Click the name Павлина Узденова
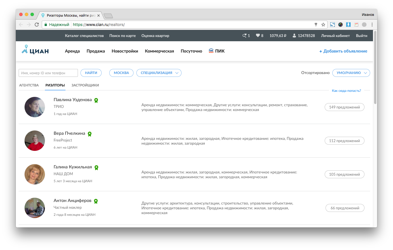393x250 pixels. tap(73, 100)
